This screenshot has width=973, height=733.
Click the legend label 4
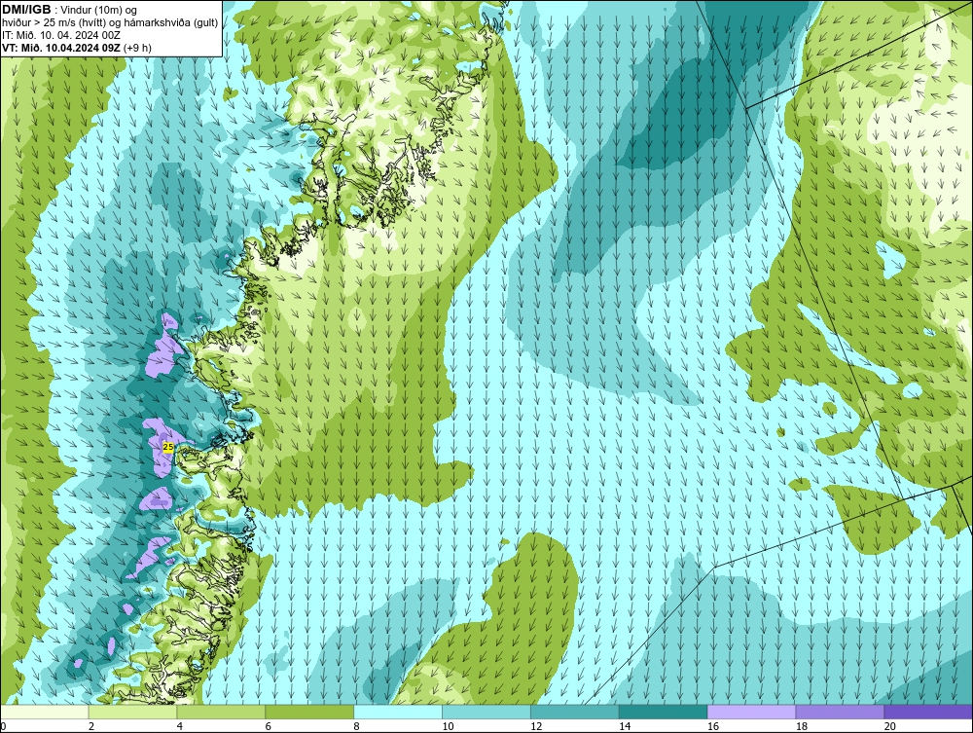180,726
